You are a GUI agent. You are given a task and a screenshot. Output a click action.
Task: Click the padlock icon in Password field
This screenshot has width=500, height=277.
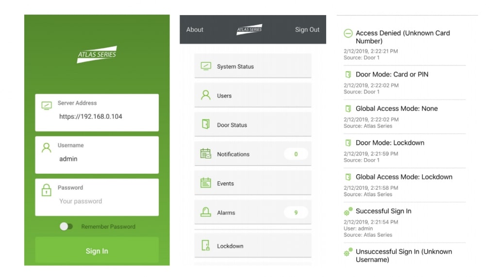click(x=47, y=190)
